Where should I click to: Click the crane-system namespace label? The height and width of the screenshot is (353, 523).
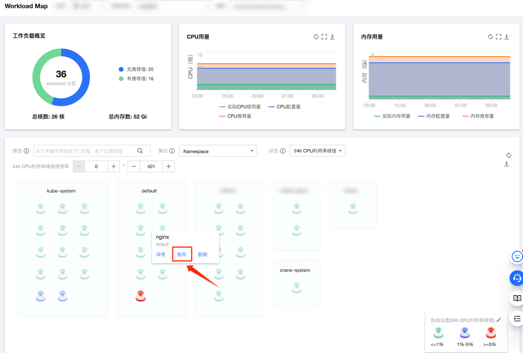(x=295, y=270)
